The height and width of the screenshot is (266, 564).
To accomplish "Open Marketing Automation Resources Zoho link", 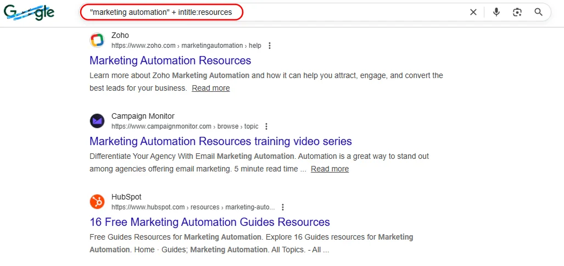I will 170,60.
